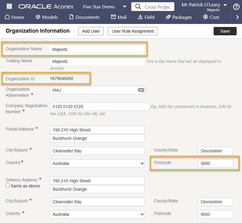The width and height of the screenshot is (242, 223).
Task: Open the Cost menu
Action: coord(211,17)
